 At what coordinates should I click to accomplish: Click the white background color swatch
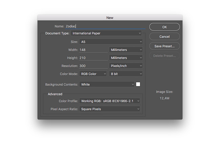click(138, 84)
